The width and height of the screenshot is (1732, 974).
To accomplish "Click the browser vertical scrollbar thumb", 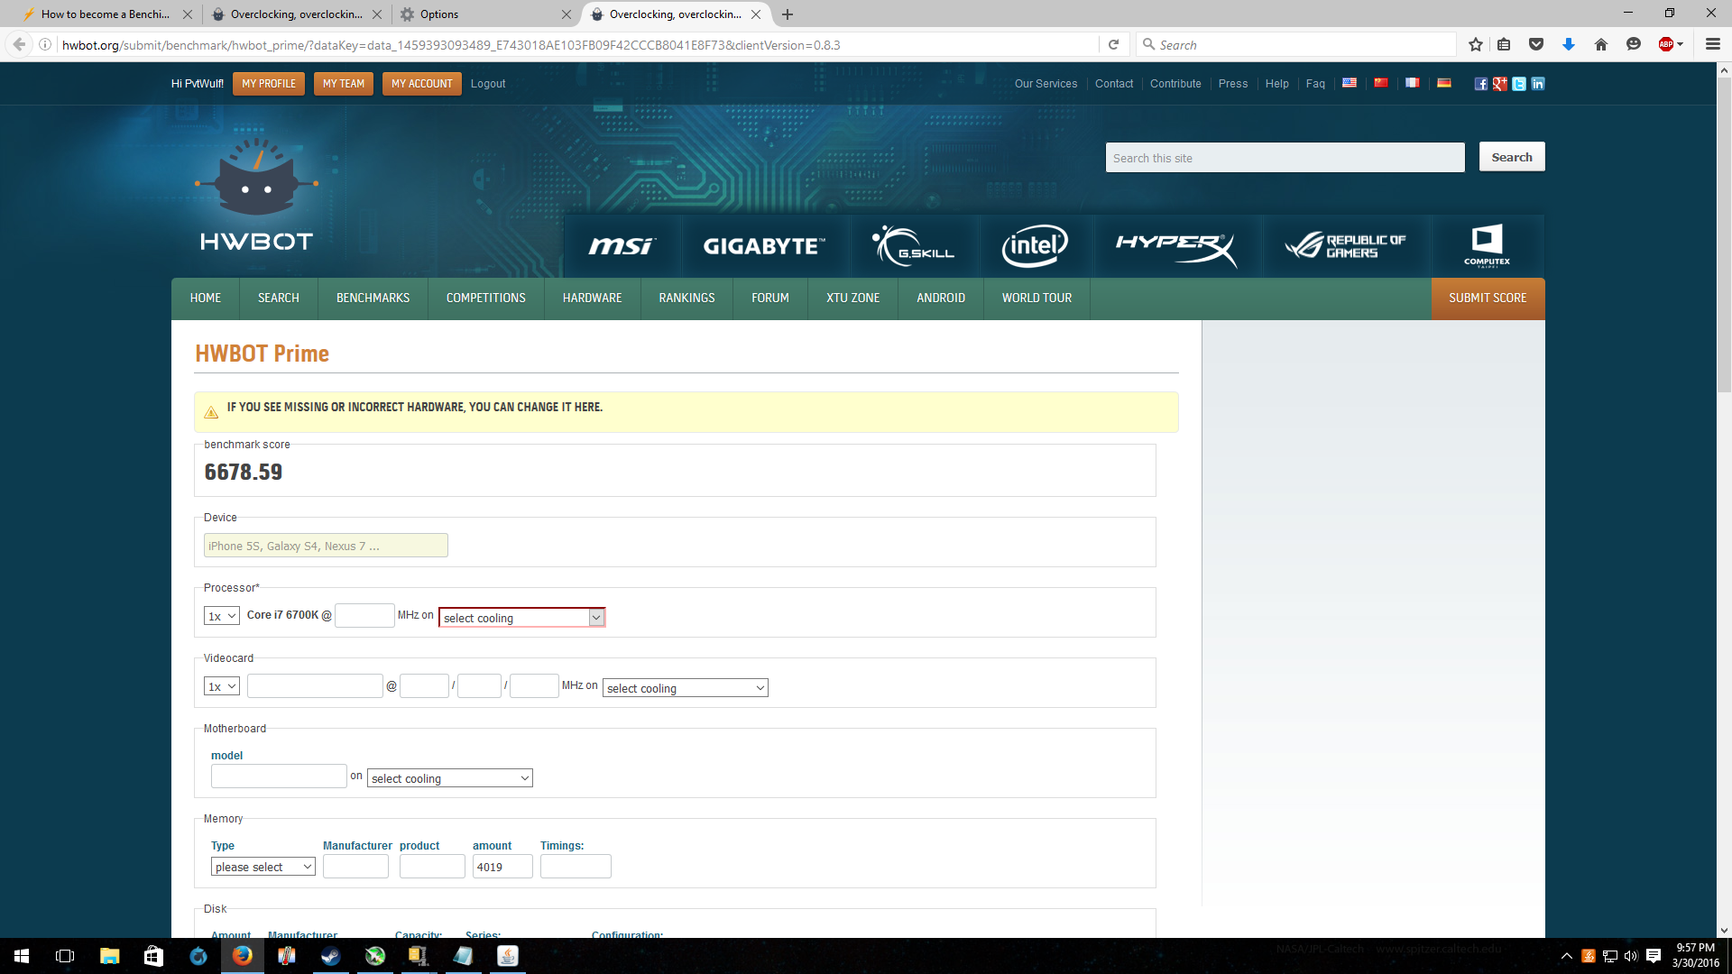I will click(1724, 234).
